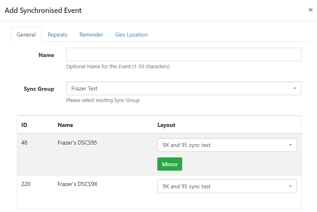Screen dimensions: 317x212
Task: Click the Layout column header
Action: 166,125
